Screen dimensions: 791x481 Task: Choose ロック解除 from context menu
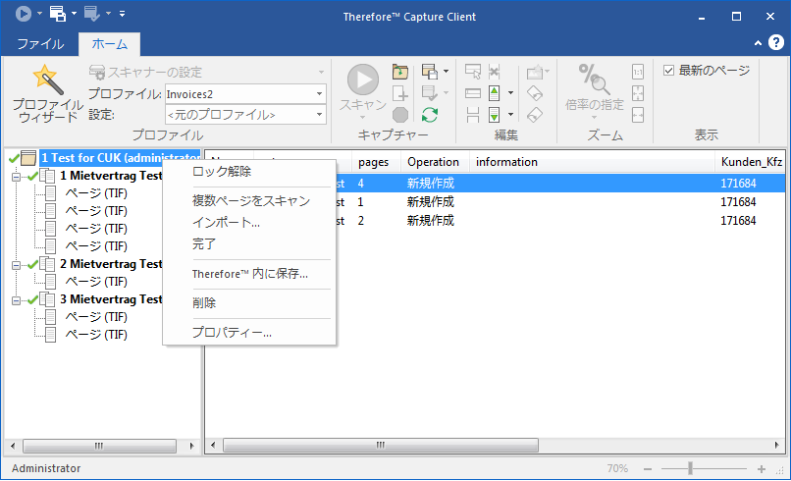(249, 172)
